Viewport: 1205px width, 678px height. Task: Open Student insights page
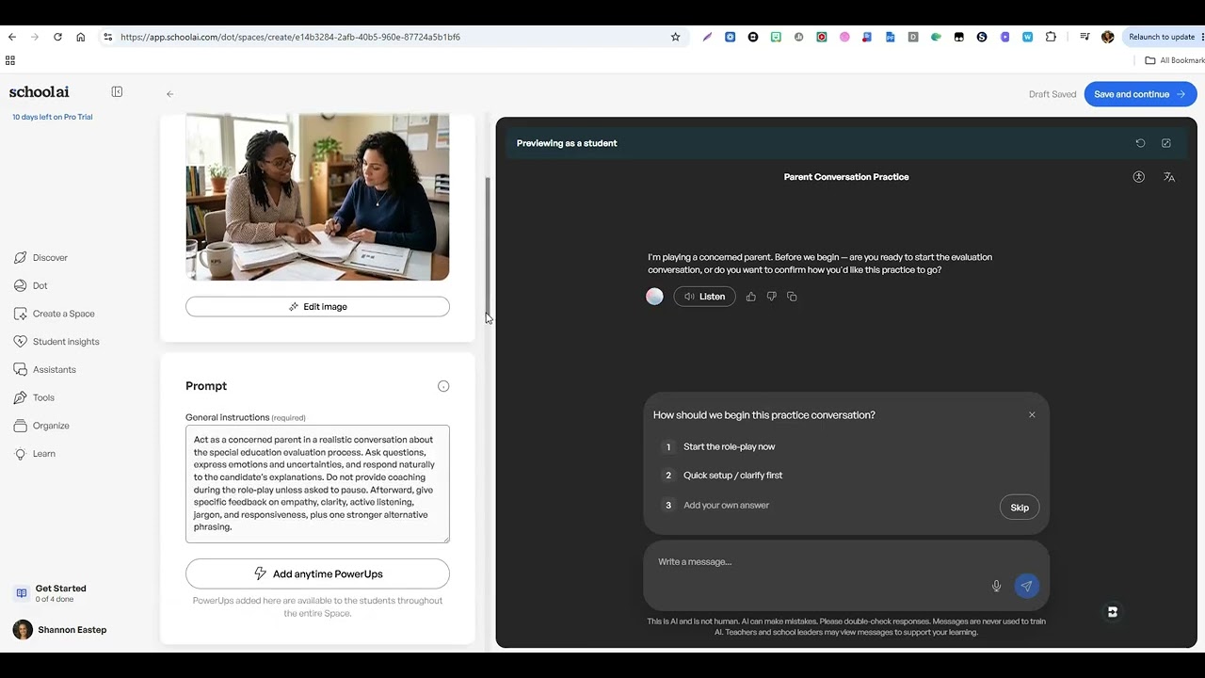click(x=66, y=342)
